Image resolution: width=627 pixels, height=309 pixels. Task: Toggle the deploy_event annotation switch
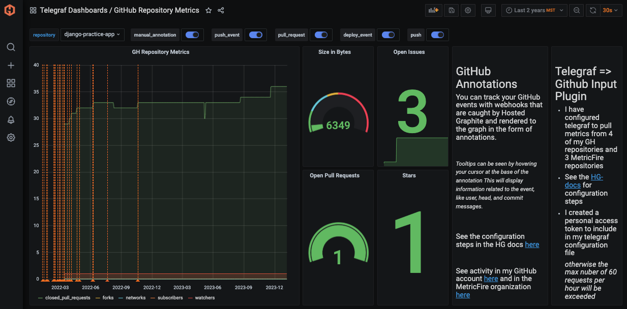coord(388,35)
